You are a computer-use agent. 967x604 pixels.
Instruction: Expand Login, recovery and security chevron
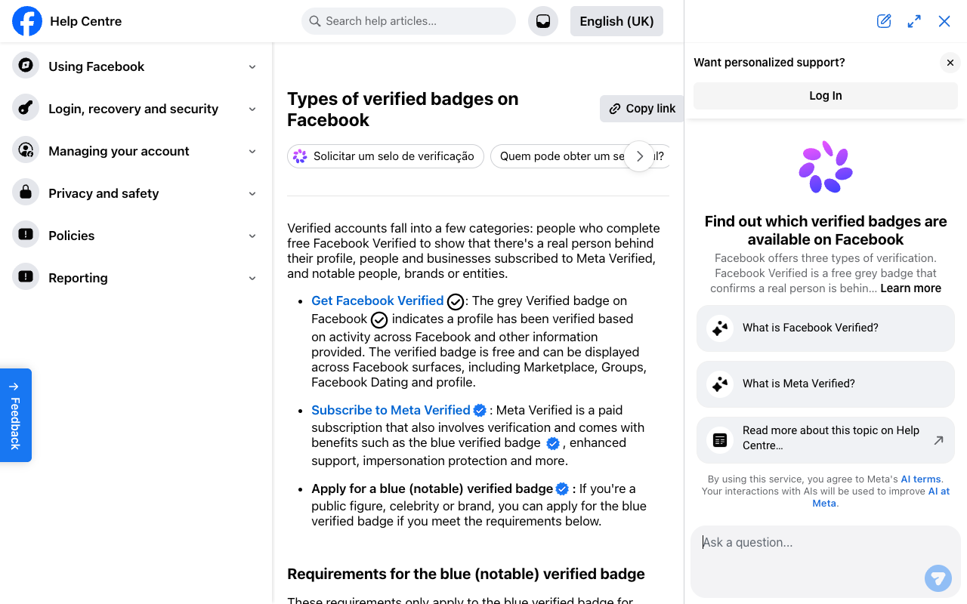252,109
